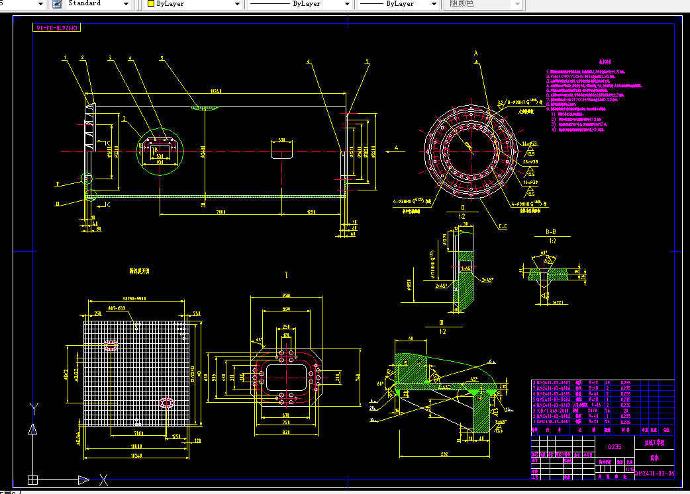Click the unrolled shell grid drawing
This screenshot has height=494, width=690.
pyautogui.click(x=136, y=374)
